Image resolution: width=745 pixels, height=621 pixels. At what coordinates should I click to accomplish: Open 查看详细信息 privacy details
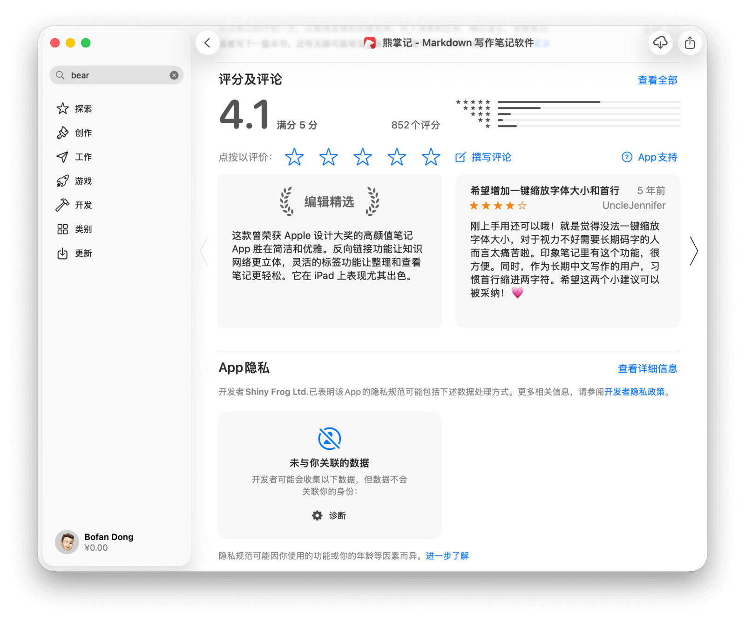click(x=648, y=369)
